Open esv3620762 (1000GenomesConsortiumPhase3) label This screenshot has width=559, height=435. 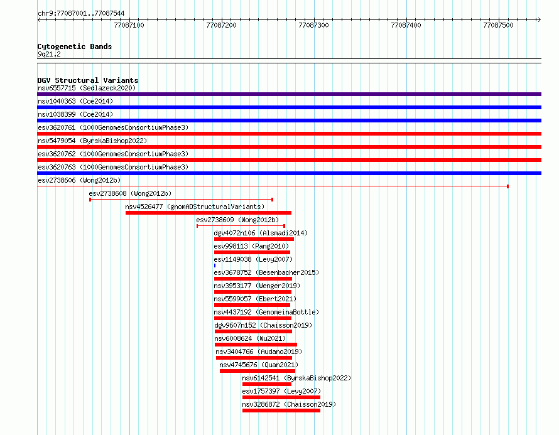113,154
